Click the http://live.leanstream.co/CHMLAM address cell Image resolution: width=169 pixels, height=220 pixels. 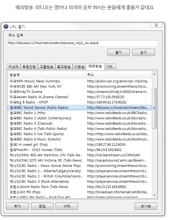click(113, 155)
